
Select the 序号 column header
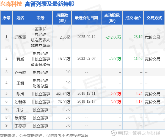(6, 18)
